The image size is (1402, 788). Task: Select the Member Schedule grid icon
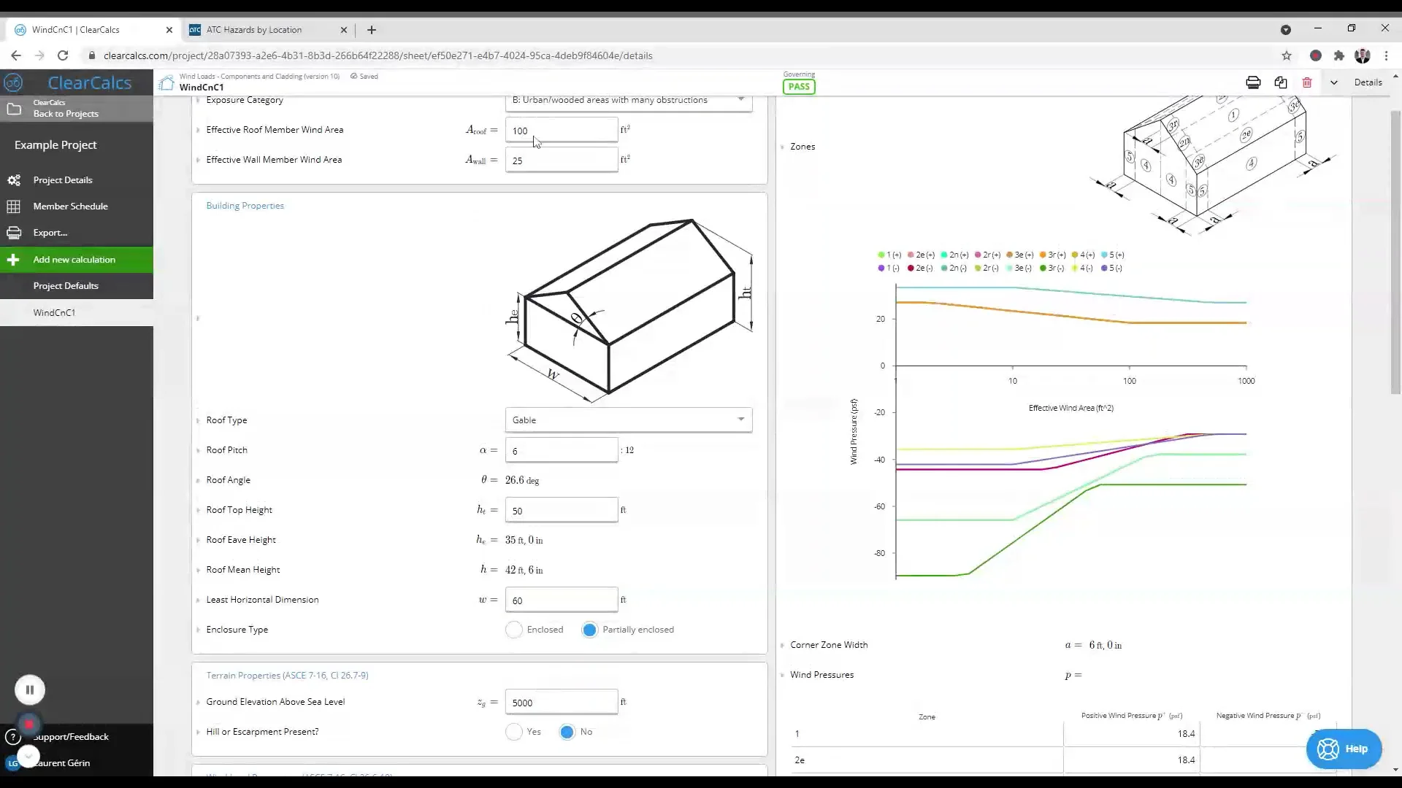click(x=14, y=206)
